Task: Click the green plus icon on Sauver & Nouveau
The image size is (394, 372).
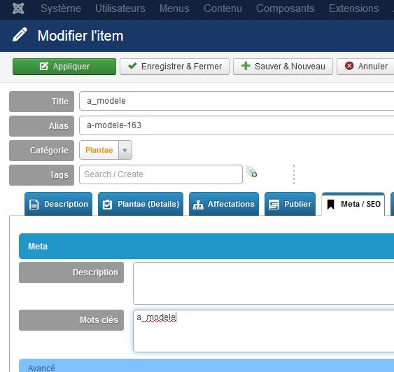Action: point(246,66)
